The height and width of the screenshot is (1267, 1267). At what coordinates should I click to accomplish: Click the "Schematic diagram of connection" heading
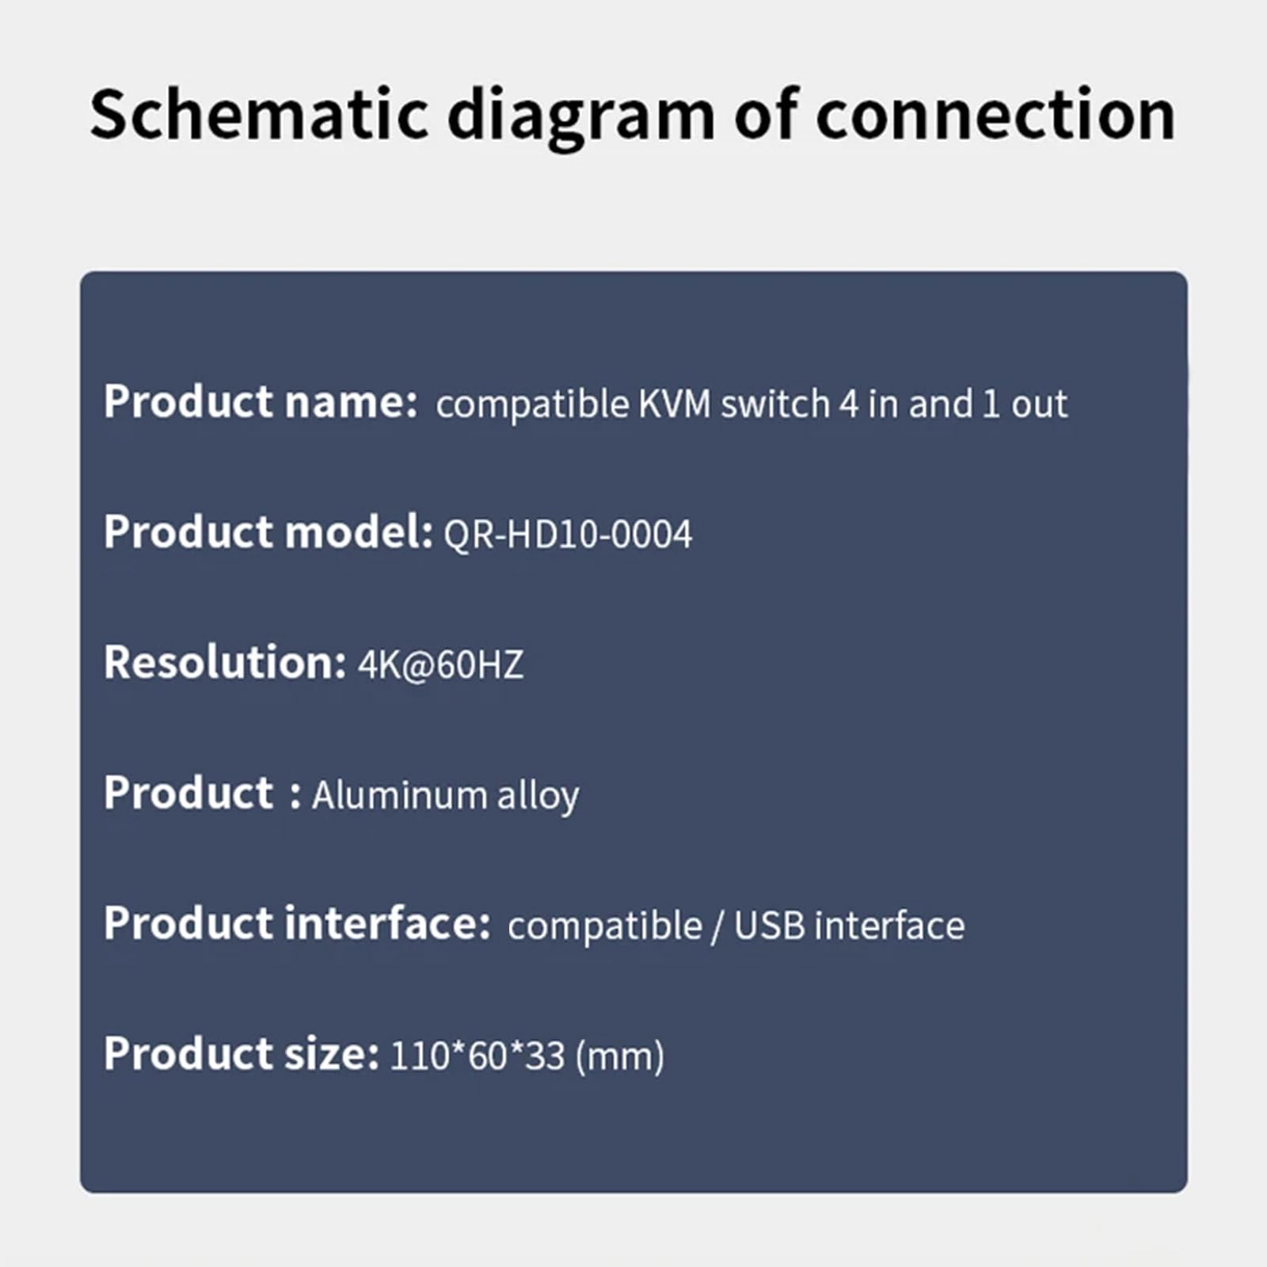coord(632,117)
